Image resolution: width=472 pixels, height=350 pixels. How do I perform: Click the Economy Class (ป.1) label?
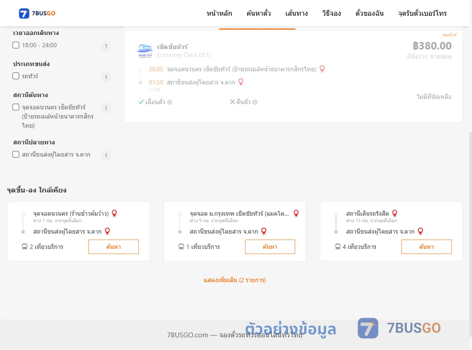pyautogui.click(x=184, y=55)
